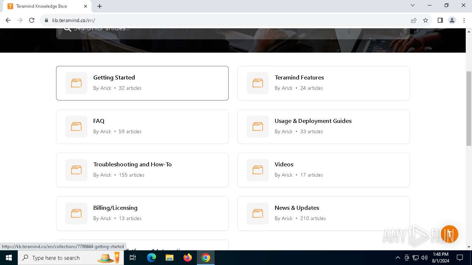
Task: Click the Troubleshooting and How-To folder icon
Action: (76, 170)
